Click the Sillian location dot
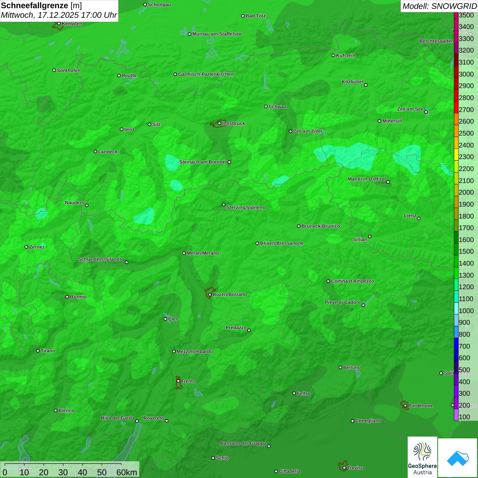Image resolution: width=478 pixels, height=478 pixels. point(370,236)
